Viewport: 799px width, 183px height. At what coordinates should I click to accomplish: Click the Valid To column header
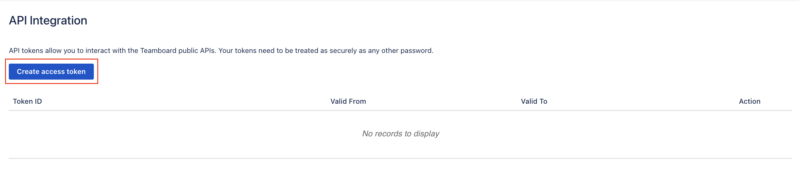(534, 102)
